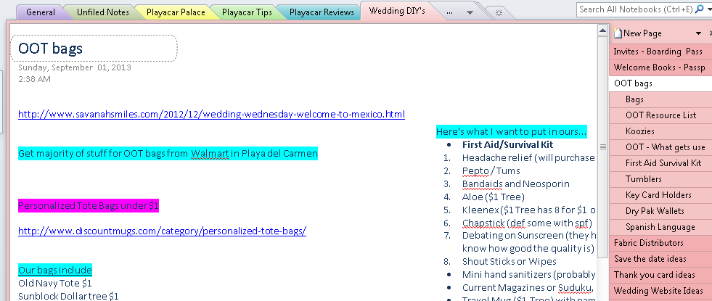Viewport: 712px width, 301px height.
Task: Open the Wedding Website Ideas page
Action: [660, 290]
